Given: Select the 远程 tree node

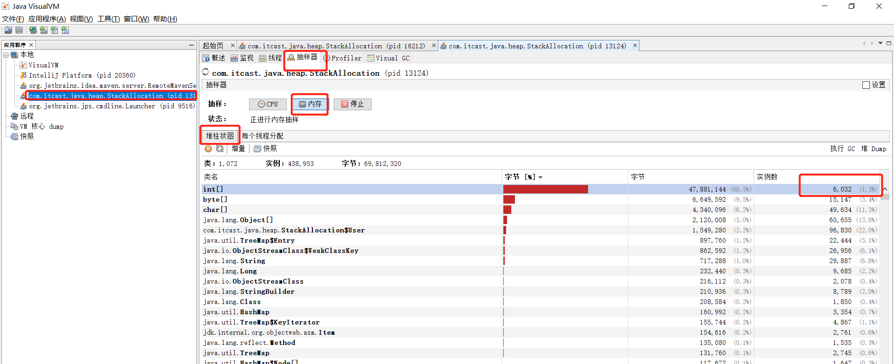Looking at the screenshot, I should coord(27,116).
